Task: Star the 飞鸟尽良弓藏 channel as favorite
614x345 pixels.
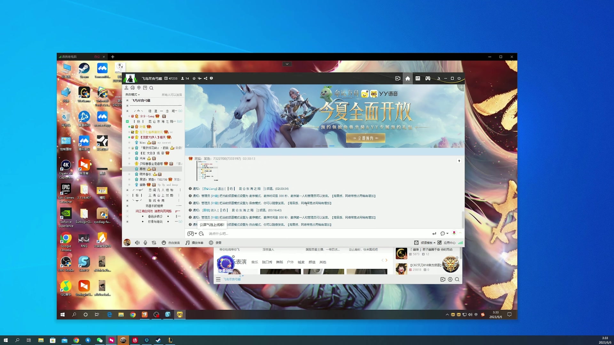Action: 194,79
